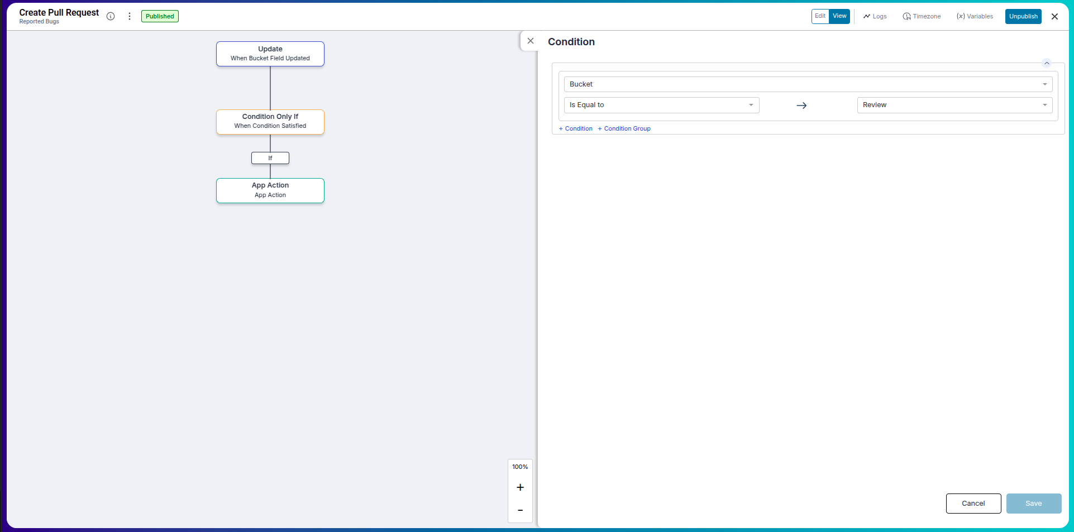This screenshot has height=532, width=1074.
Task: Add a new Condition Group
Action: pos(624,128)
